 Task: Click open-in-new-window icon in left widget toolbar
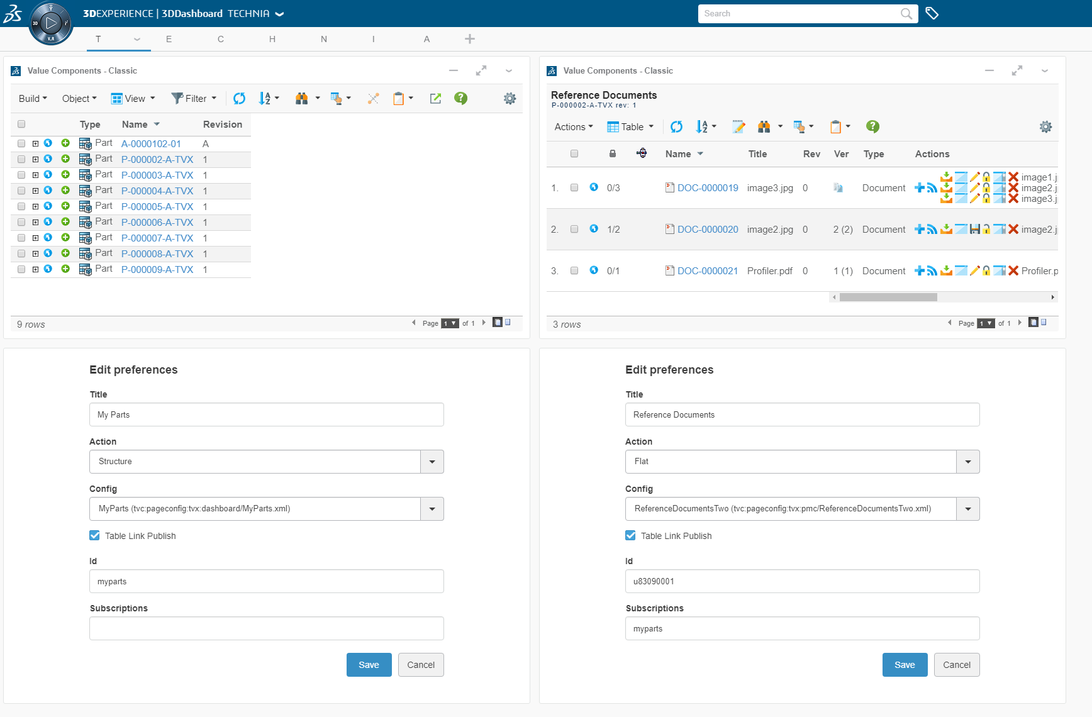[x=435, y=98]
